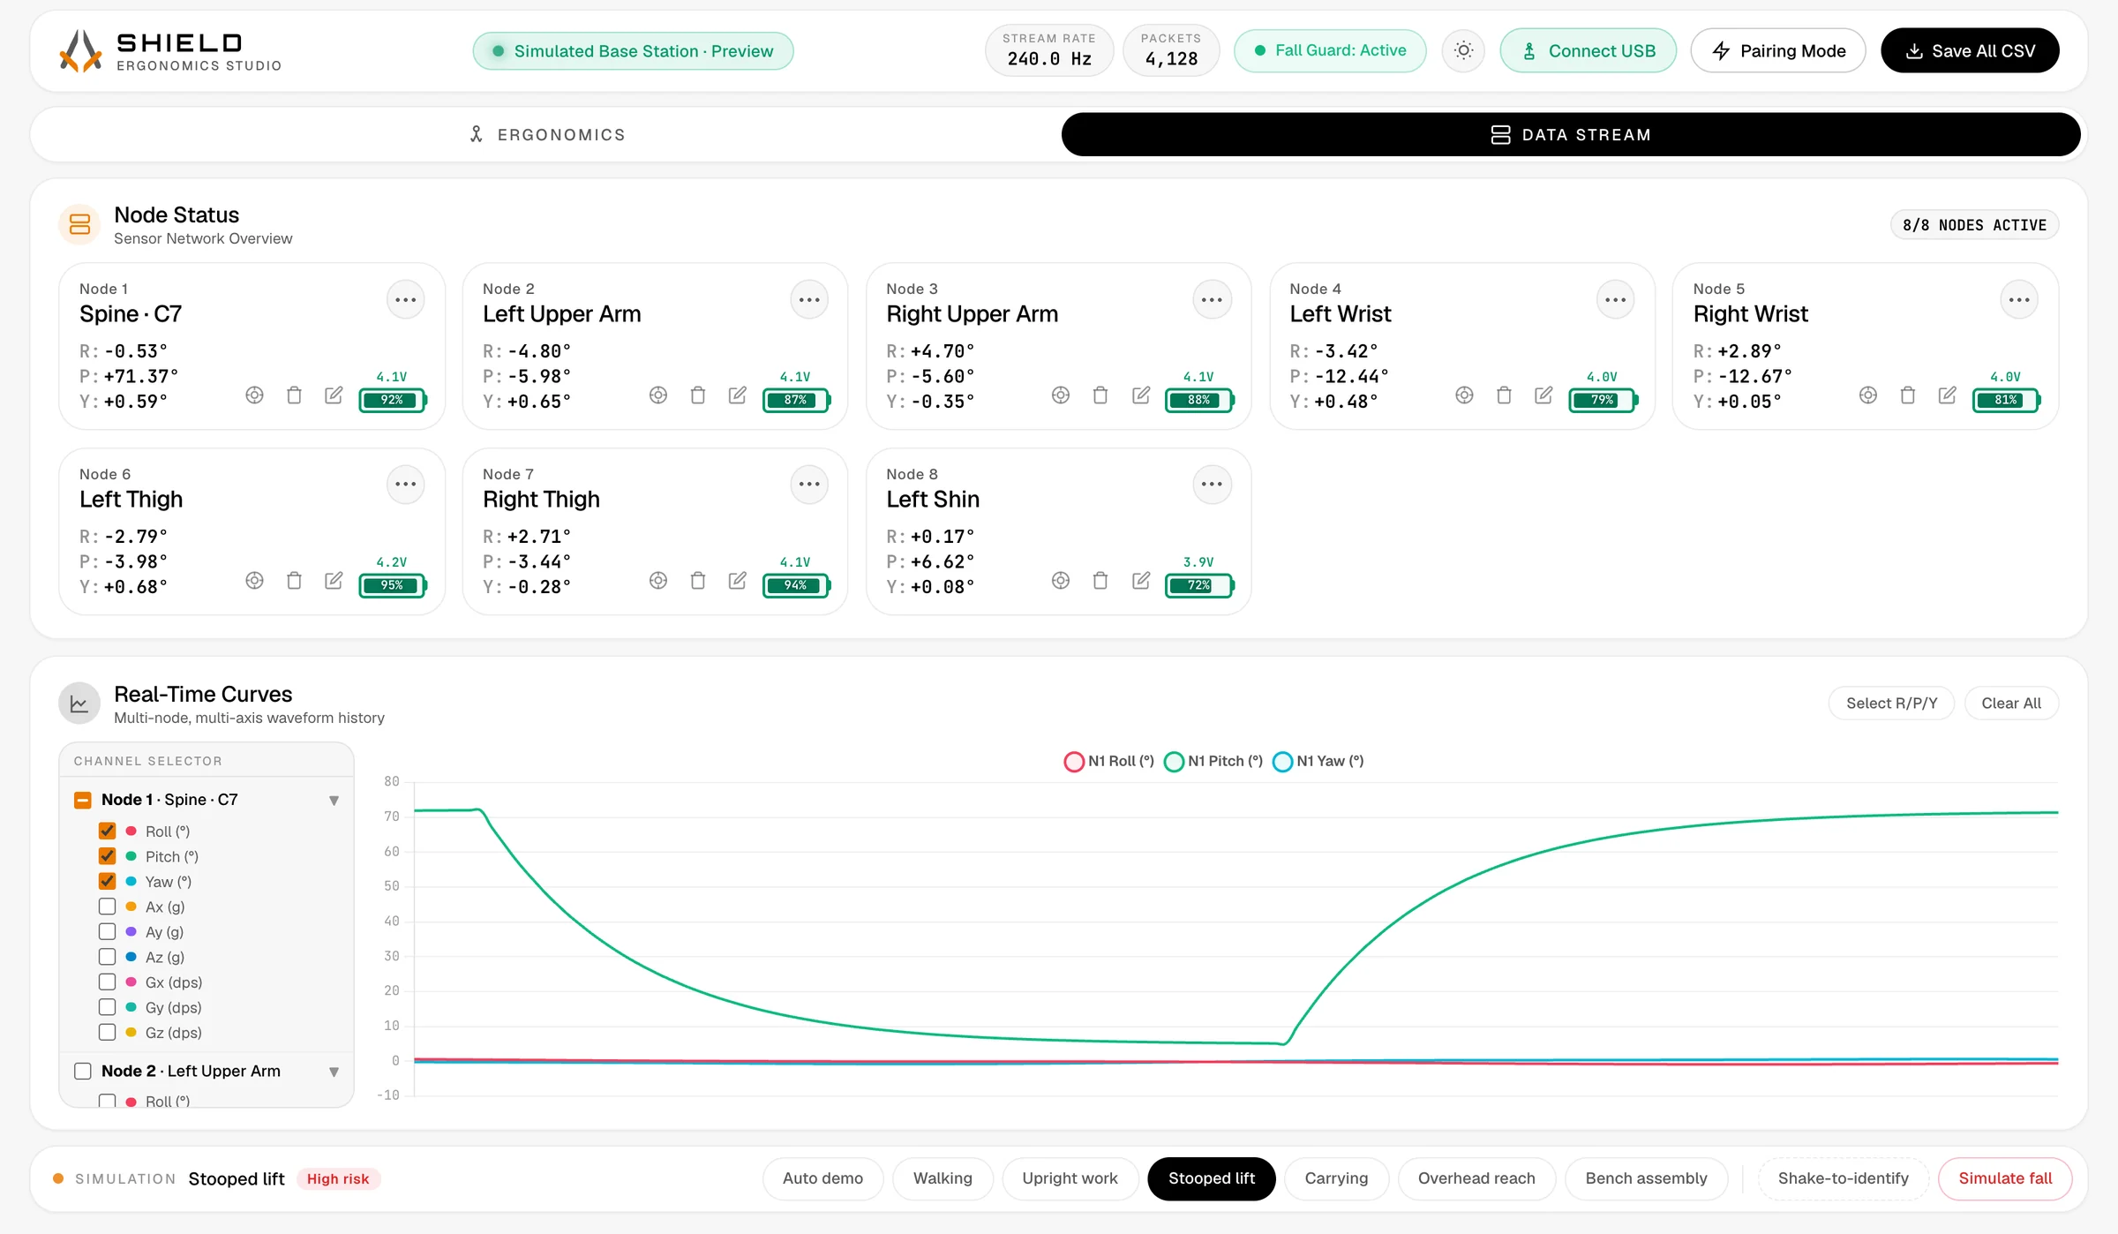Click trash icon on Right Wrist card
The image size is (2118, 1234).
point(1907,395)
